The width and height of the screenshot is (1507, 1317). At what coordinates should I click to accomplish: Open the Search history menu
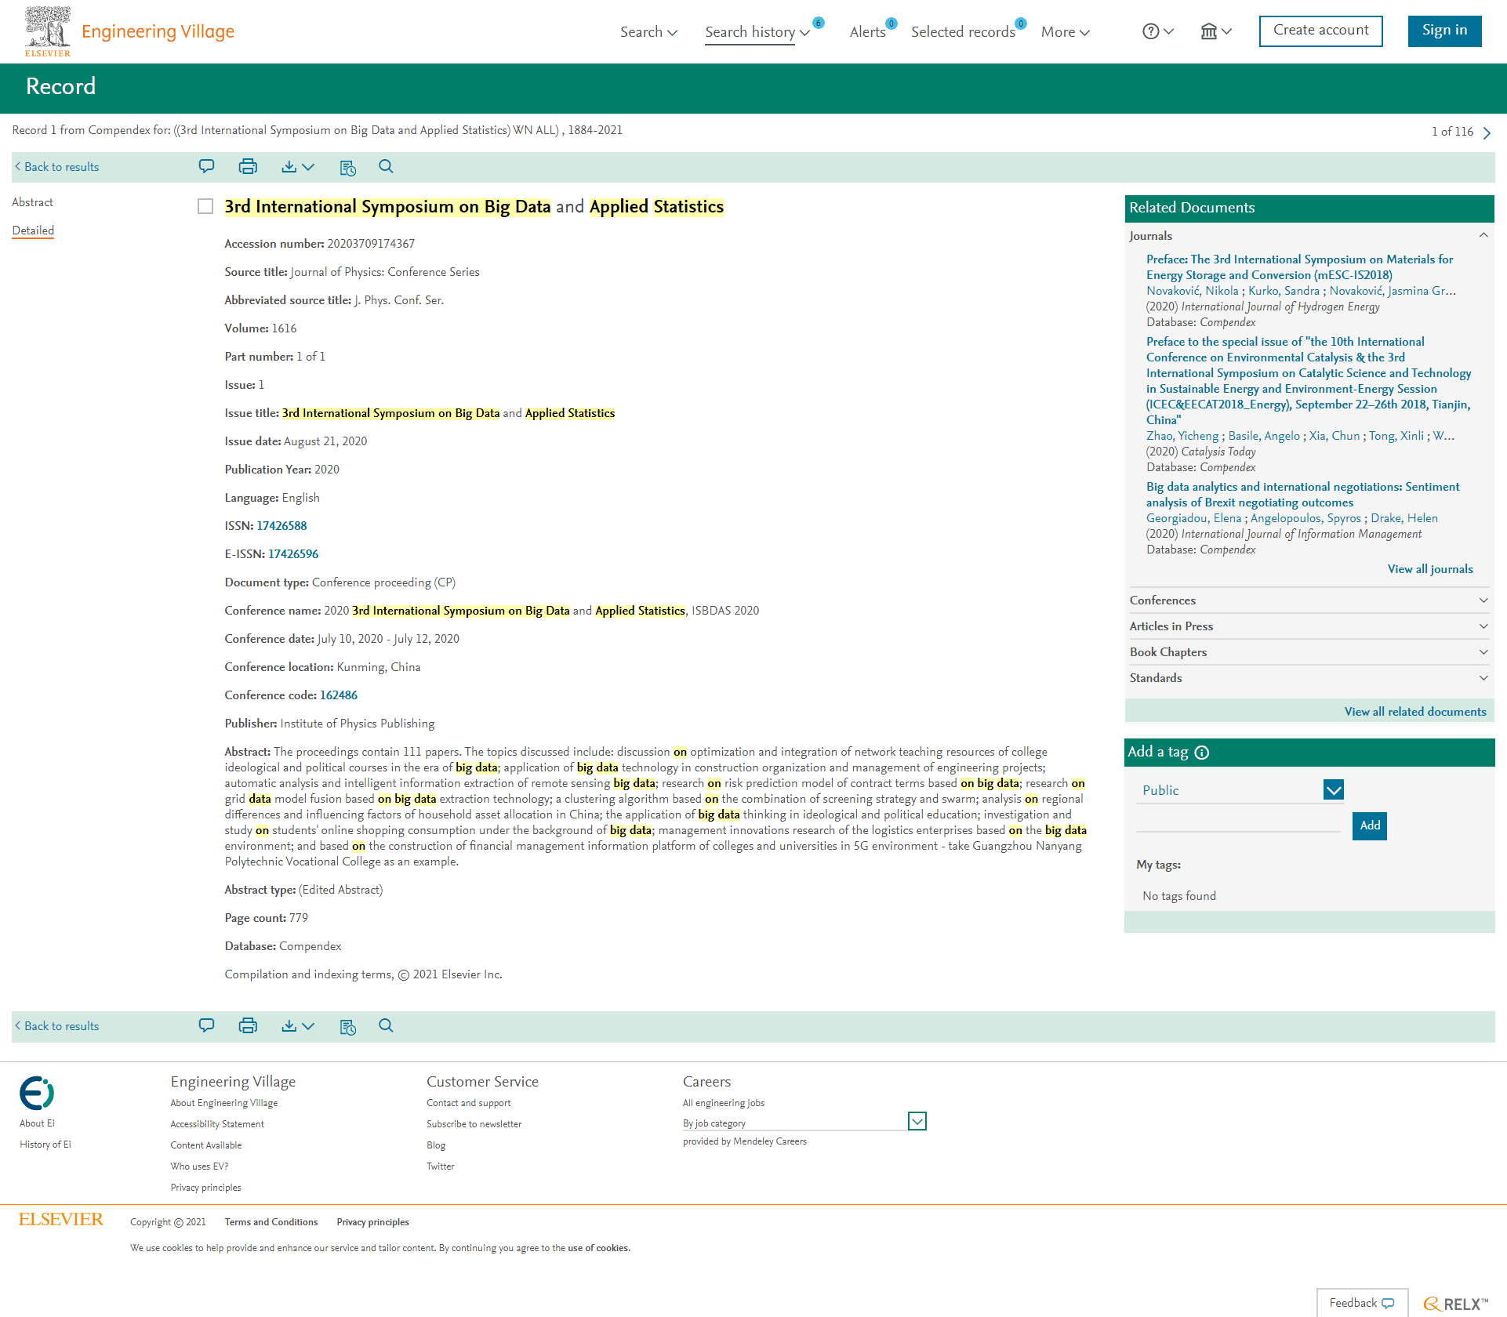click(757, 32)
